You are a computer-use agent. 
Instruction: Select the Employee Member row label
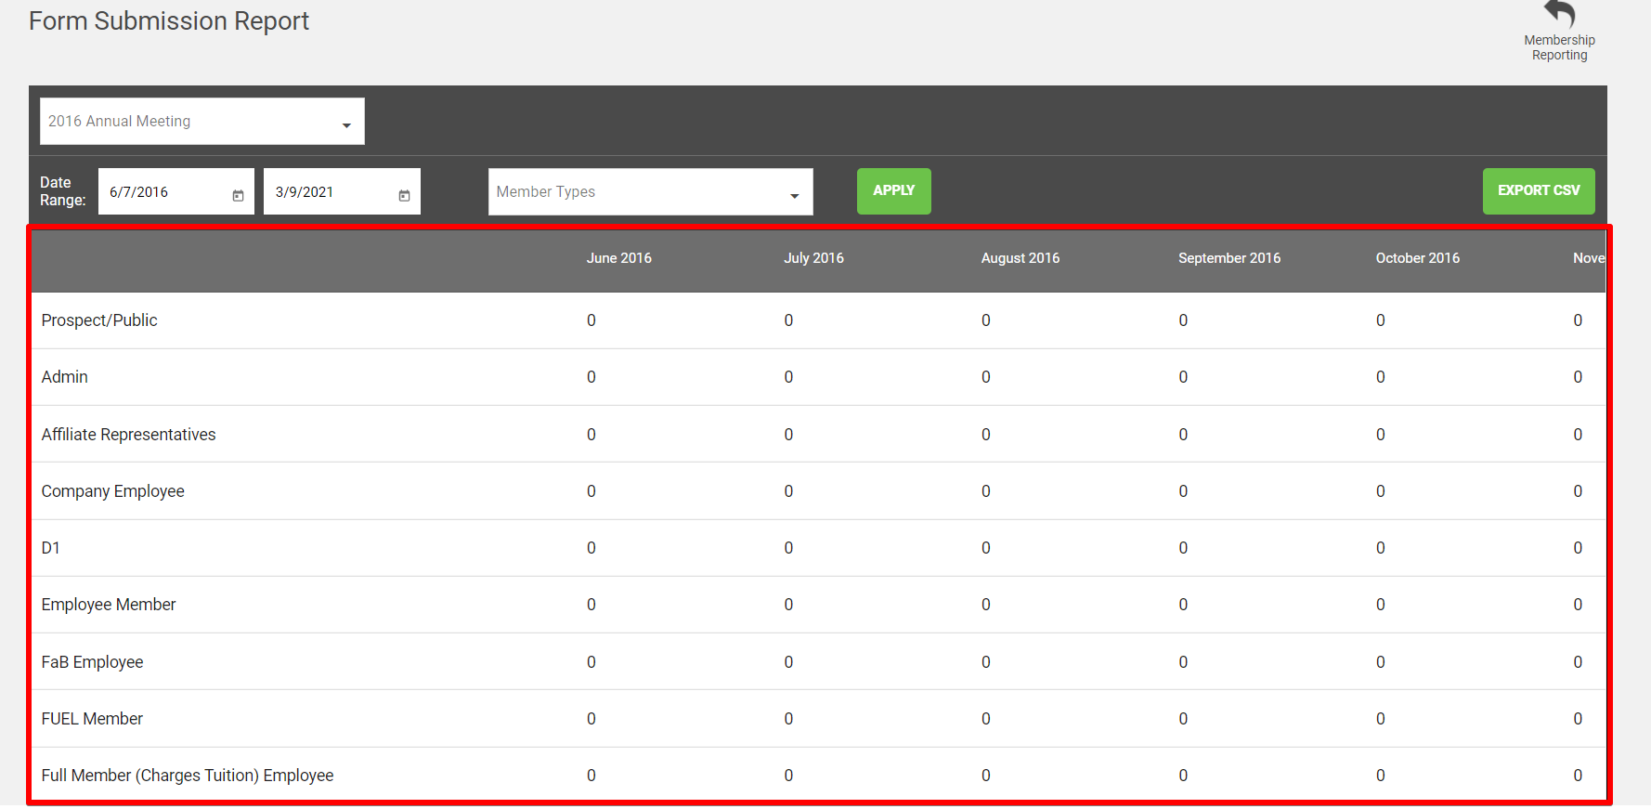tap(109, 605)
